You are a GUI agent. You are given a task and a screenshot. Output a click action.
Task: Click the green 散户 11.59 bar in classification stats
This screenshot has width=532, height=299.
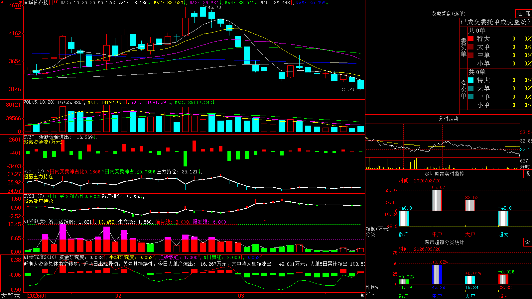coord(404,282)
